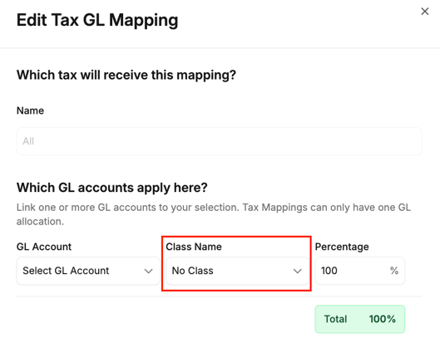Close the Edit Tax GL Mapping dialog
This screenshot has width=440, height=353.
425,12
